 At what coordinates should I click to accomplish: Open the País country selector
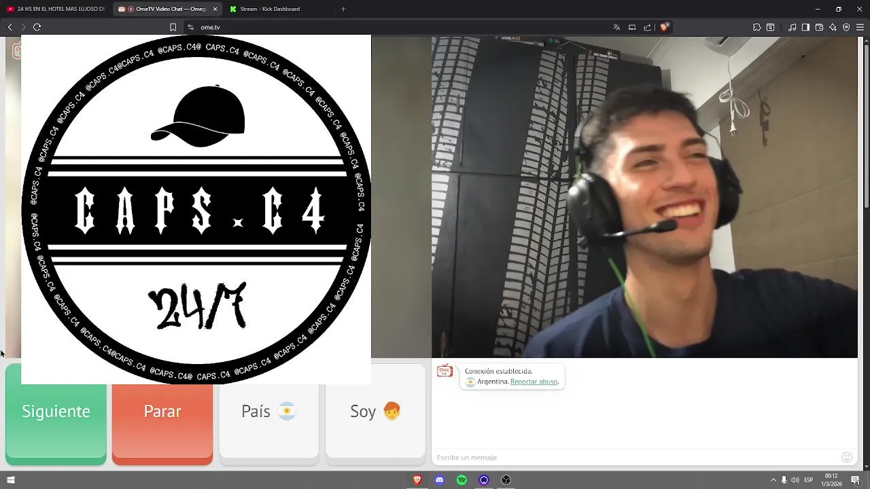point(269,411)
